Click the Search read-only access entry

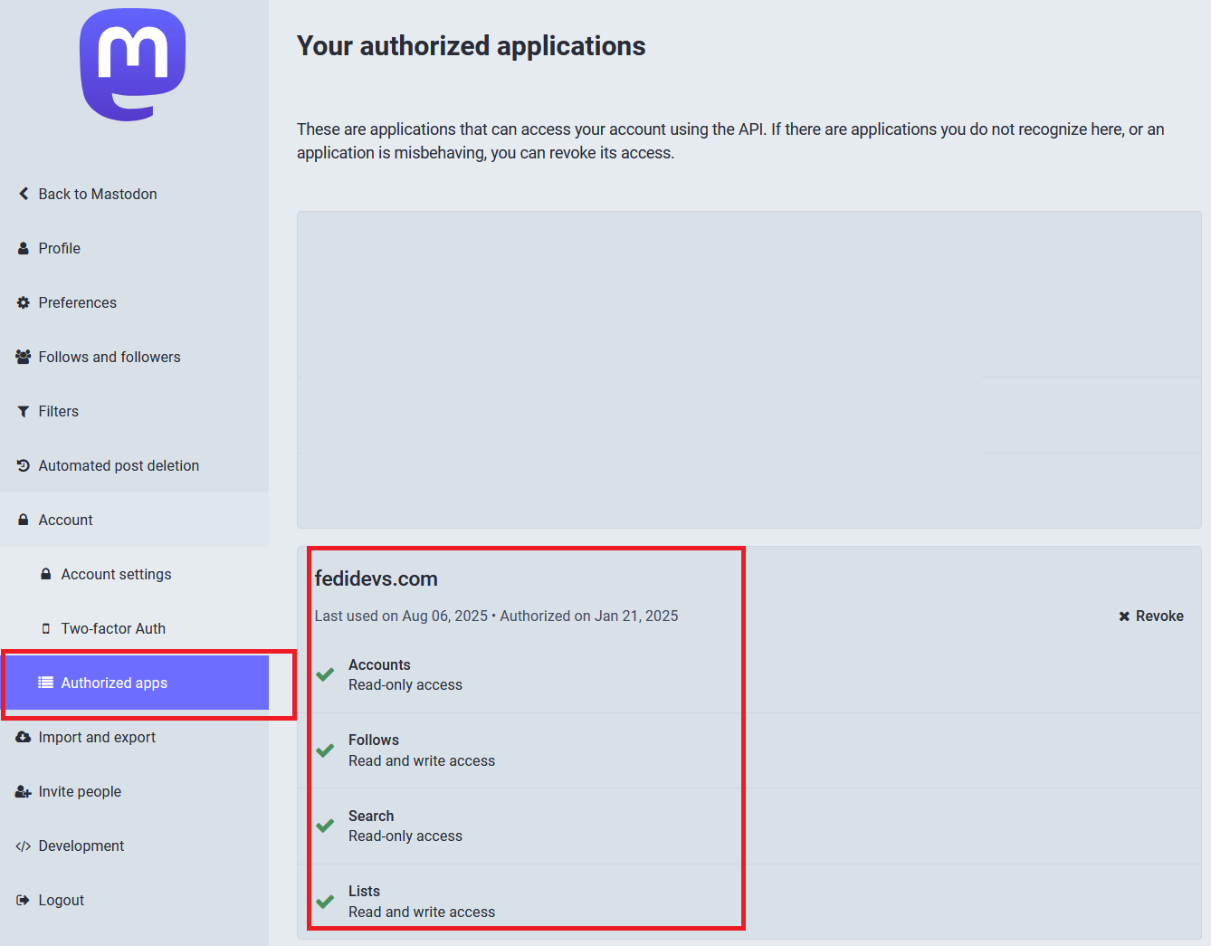click(405, 826)
